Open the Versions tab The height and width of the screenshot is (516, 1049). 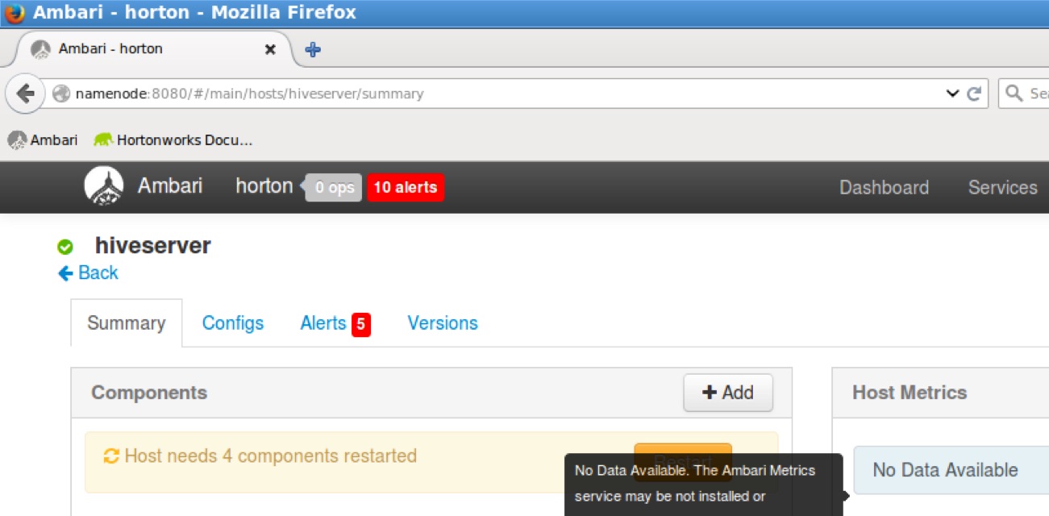tap(442, 322)
